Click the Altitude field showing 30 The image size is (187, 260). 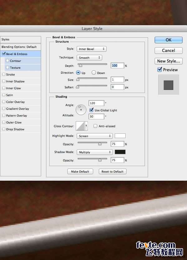coord(96,117)
